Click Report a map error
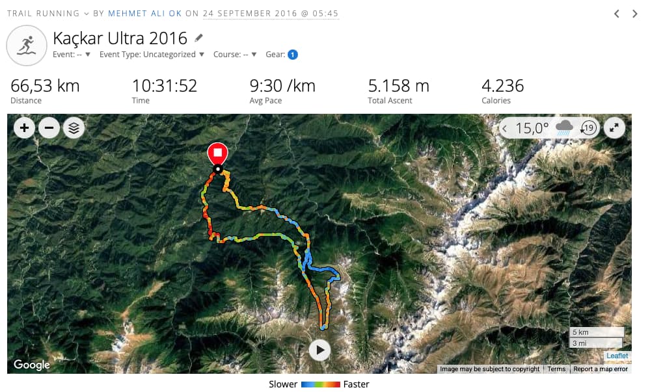650x392 pixels. 601,369
